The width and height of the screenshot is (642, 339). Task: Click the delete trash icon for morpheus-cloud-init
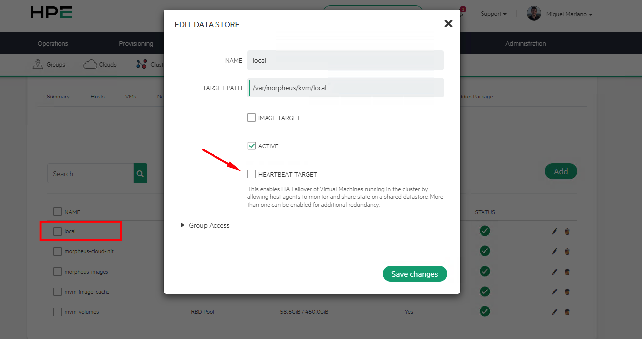click(567, 251)
